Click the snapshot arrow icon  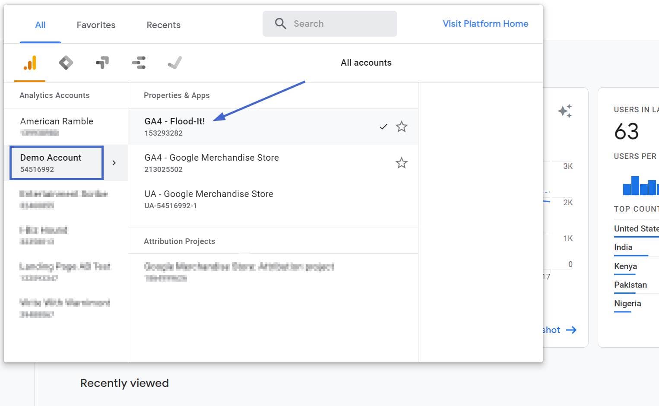(571, 330)
